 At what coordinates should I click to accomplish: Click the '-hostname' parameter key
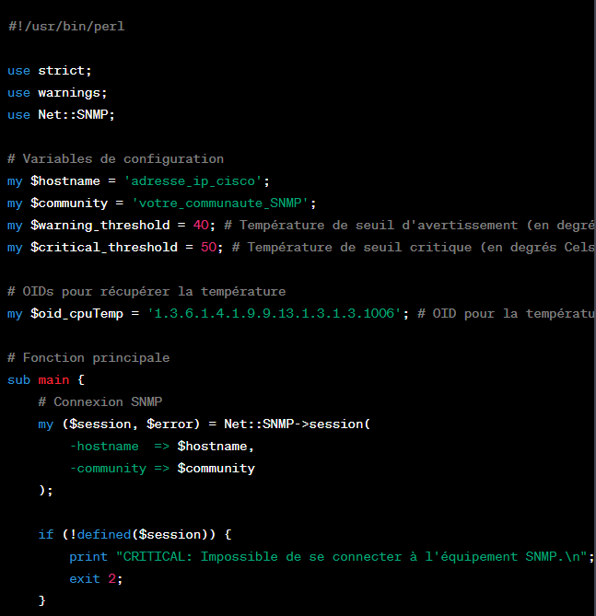pos(104,447)
